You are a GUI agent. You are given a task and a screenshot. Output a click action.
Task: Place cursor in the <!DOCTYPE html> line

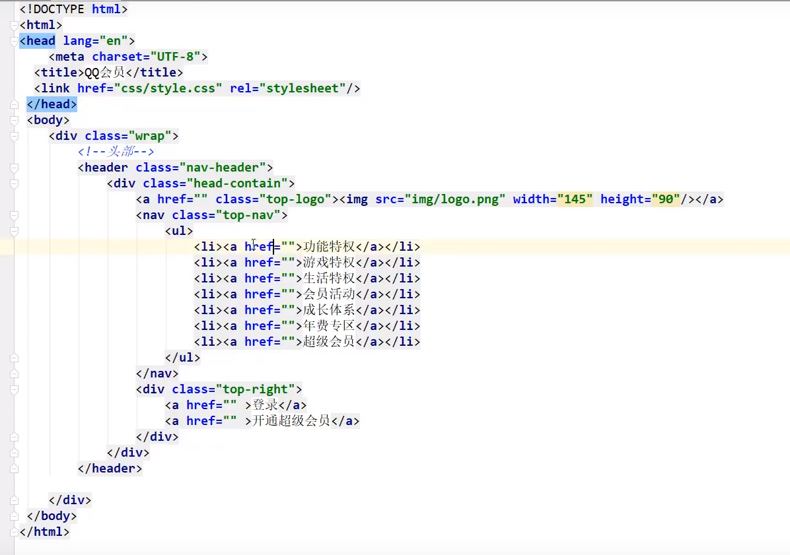point(73,9)
